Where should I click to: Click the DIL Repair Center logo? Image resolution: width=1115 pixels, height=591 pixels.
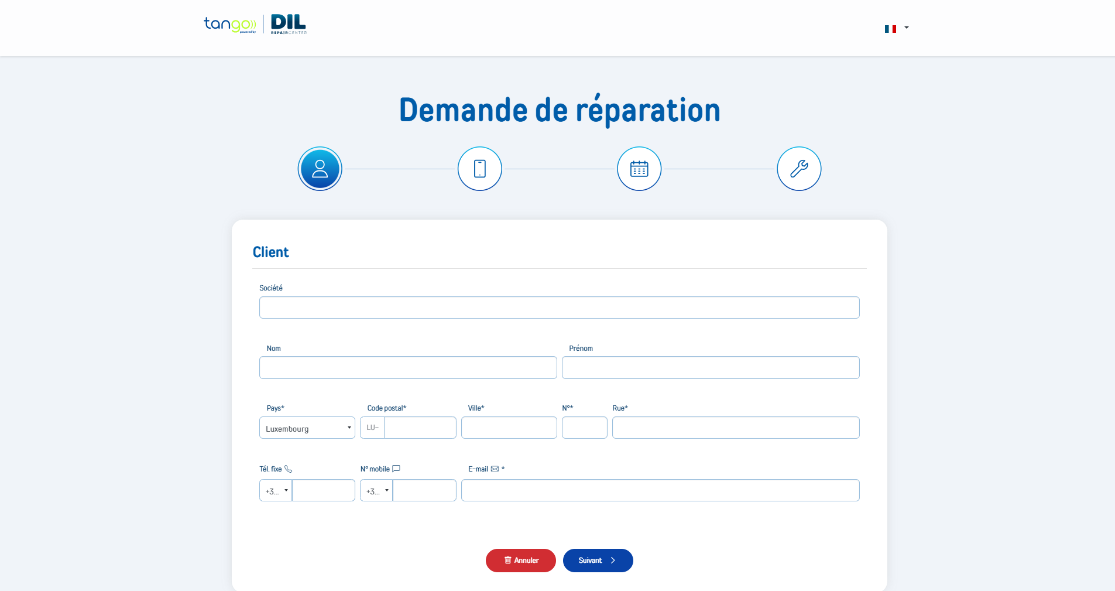pos(289,25)
